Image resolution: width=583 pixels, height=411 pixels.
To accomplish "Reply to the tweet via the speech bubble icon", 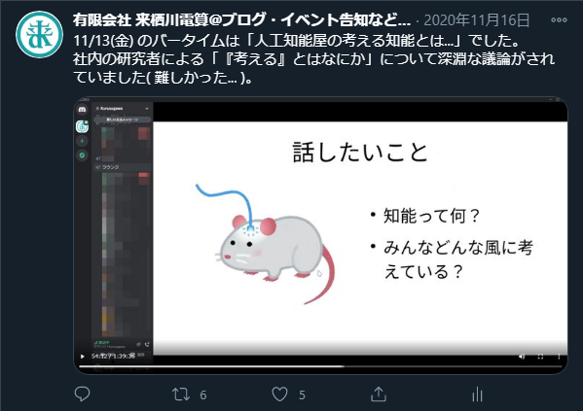I will pyautogui.click(x=82, y=394).
